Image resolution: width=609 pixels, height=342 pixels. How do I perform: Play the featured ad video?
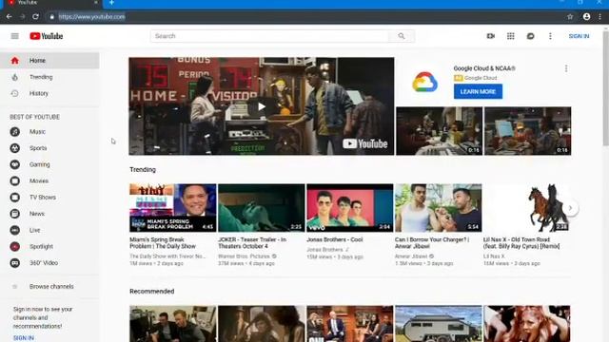(x=262, y=106)
